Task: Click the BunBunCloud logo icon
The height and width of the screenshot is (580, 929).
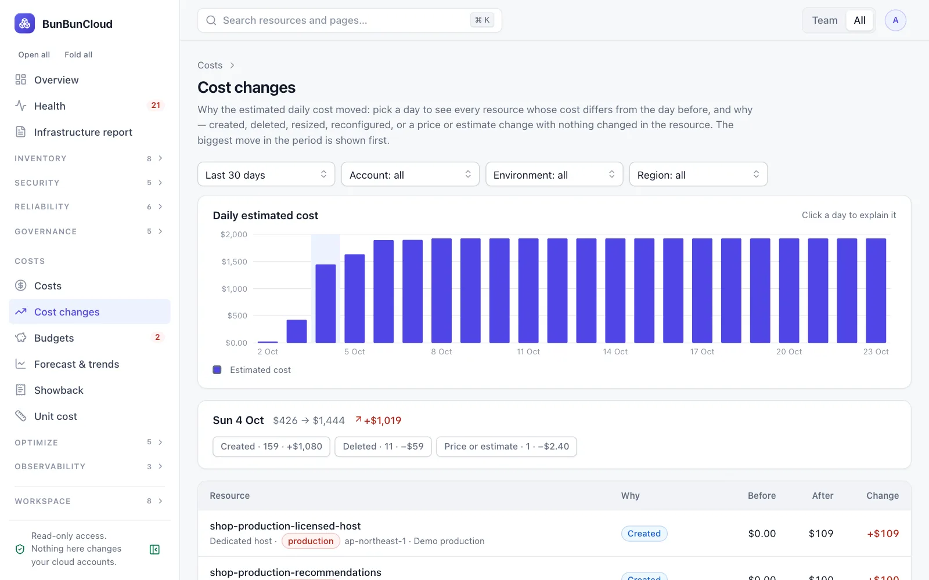Action: [x=24, y=24]
